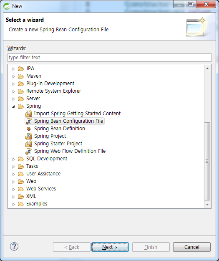The width and height of the screenshot is (219, 261).
Task: Expand the XML category arrow
Action: click(x=13, y=197)
